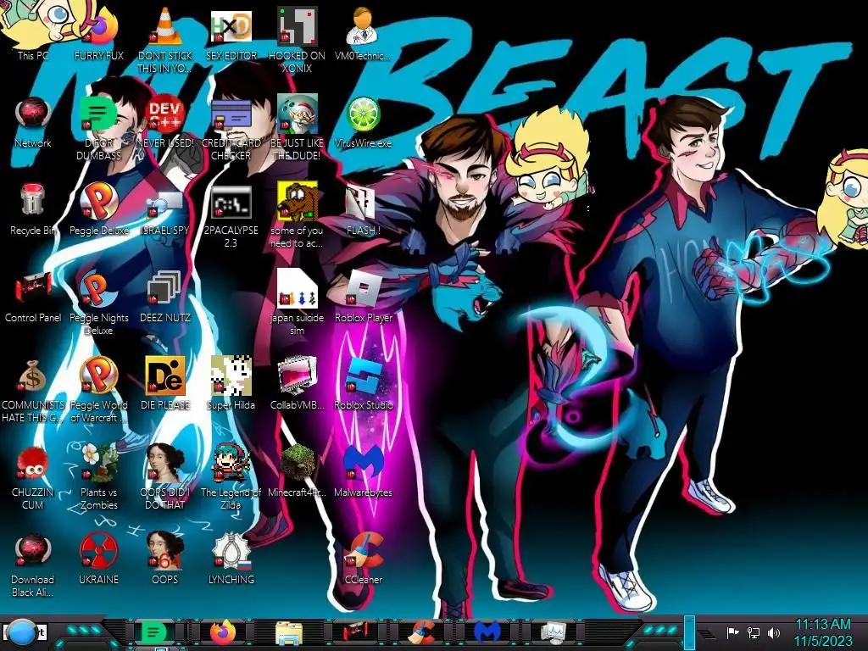
Task: Select the Network desktop icon
Action: (33, 123)
